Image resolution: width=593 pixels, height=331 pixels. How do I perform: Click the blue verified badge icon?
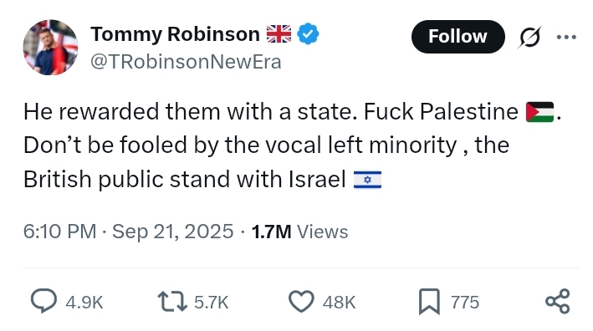(308, 34)
